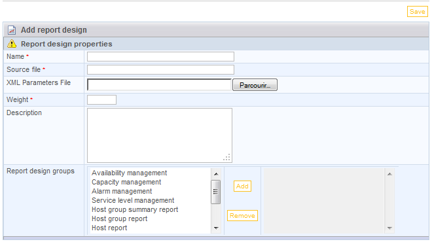This screenshot has height=244, width=432.
Task: Choose Alarm management from the list
Action: click(x=122, y=191)
